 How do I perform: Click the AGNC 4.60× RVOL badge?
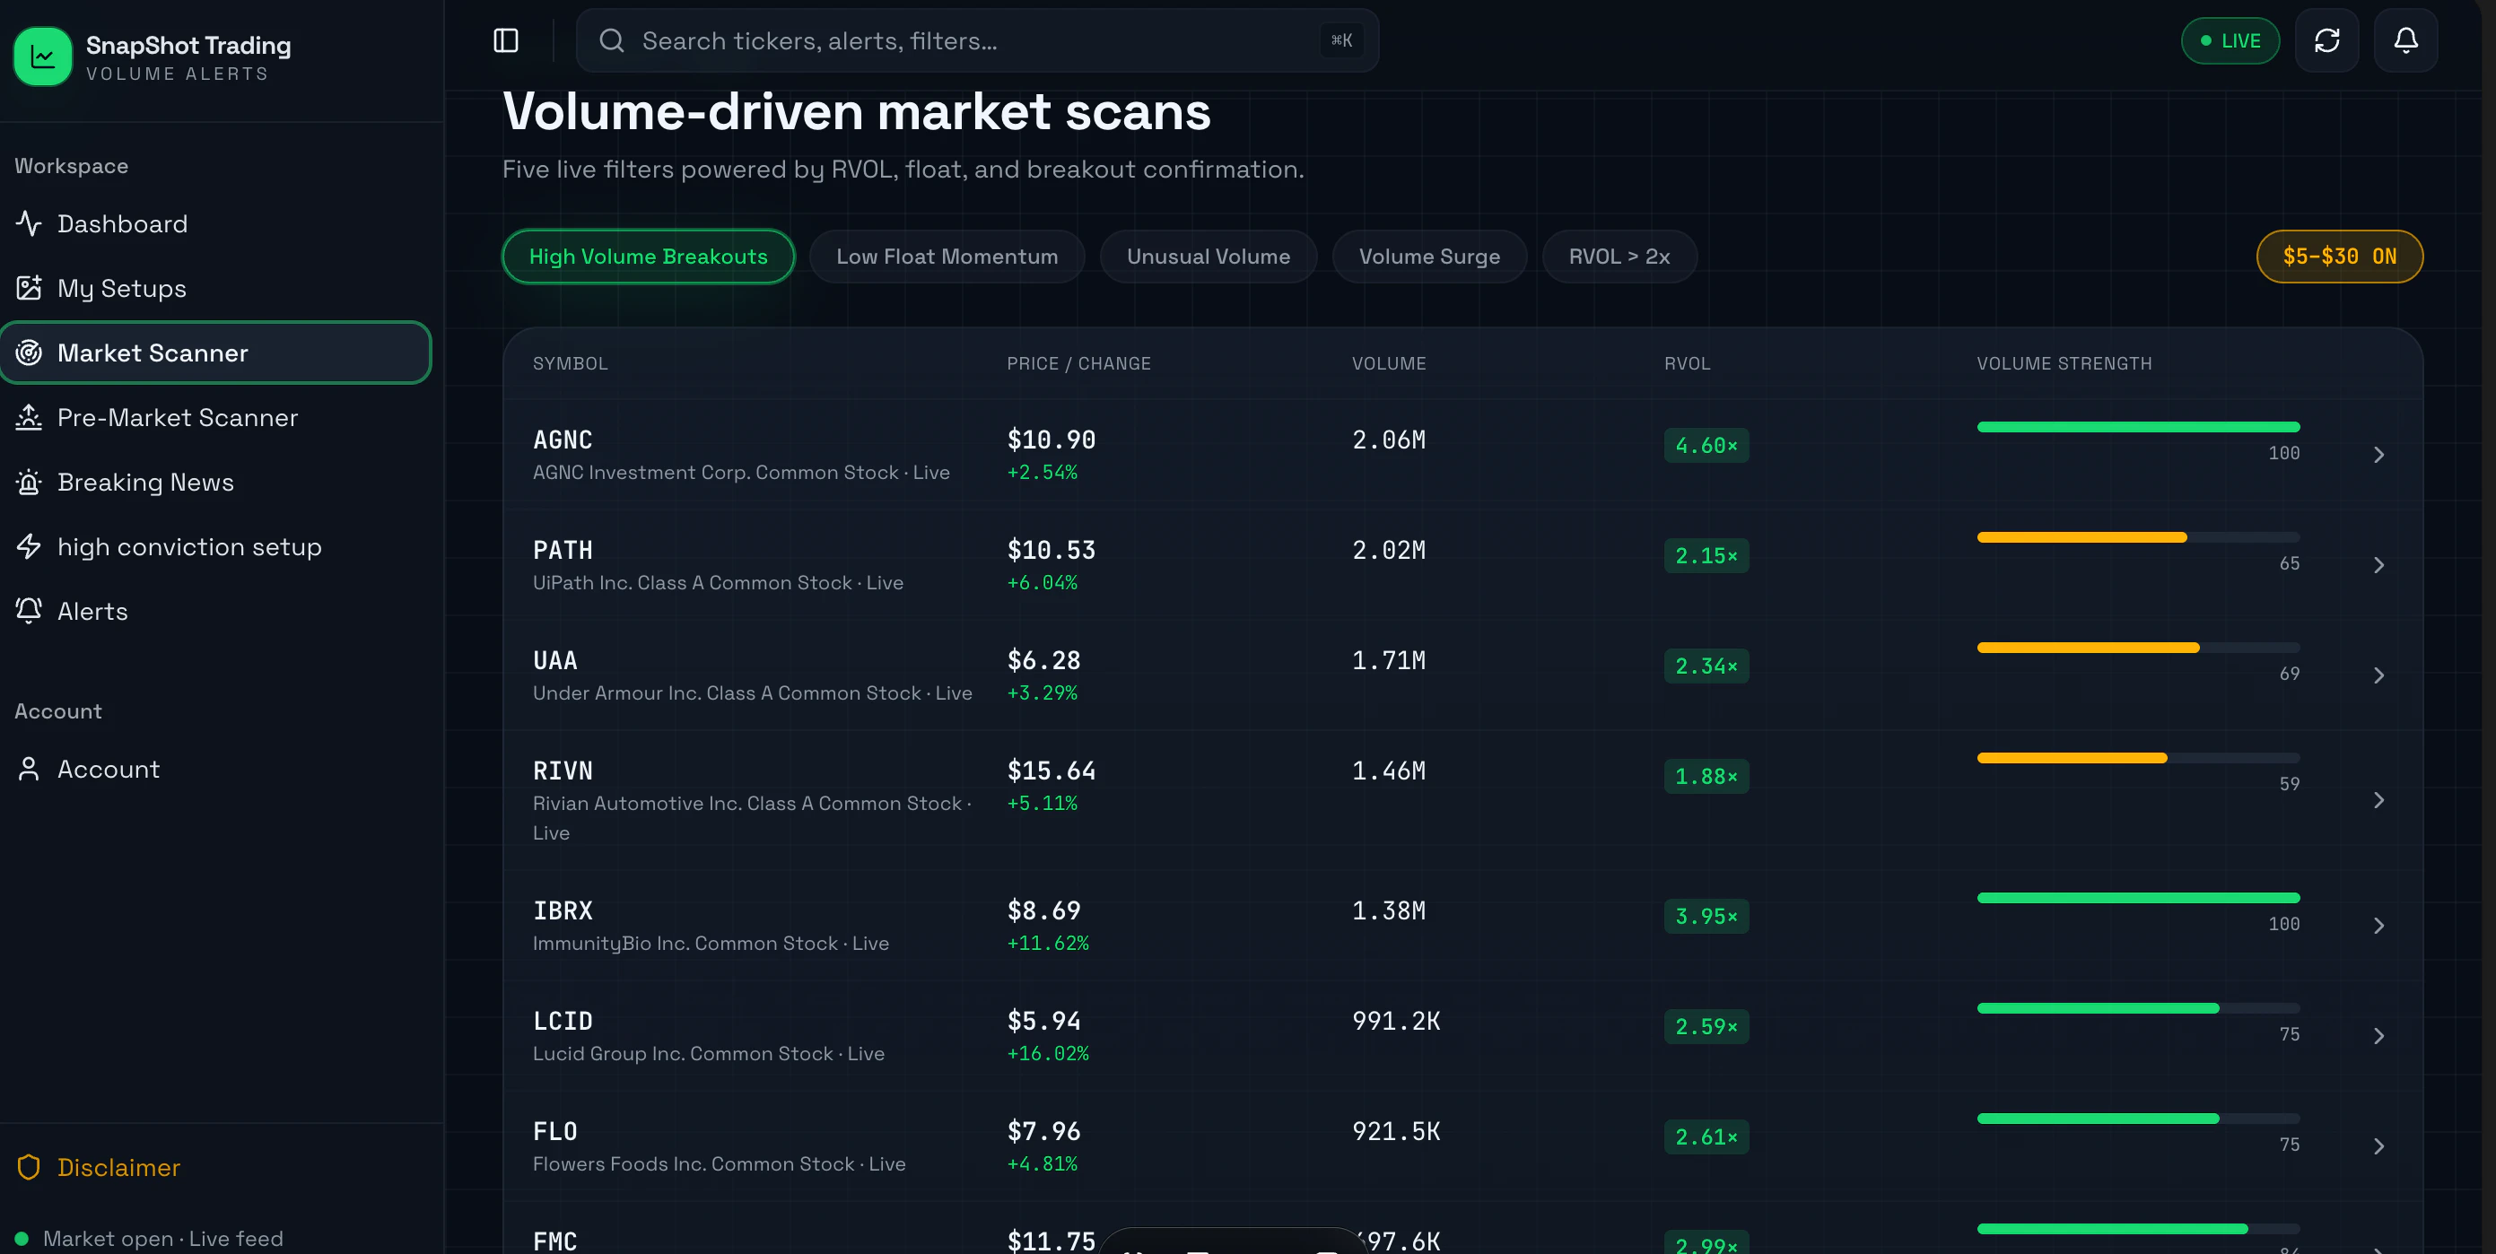[1706, 446]
